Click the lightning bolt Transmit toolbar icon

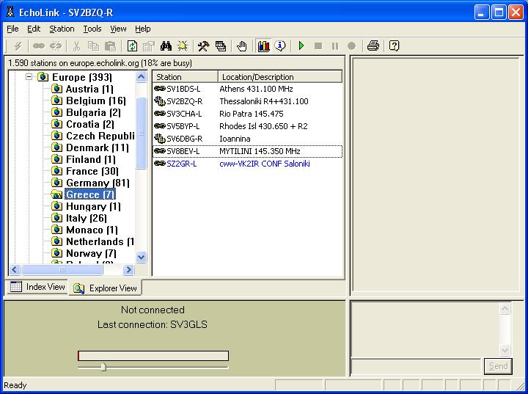click(x=18, y=45)
